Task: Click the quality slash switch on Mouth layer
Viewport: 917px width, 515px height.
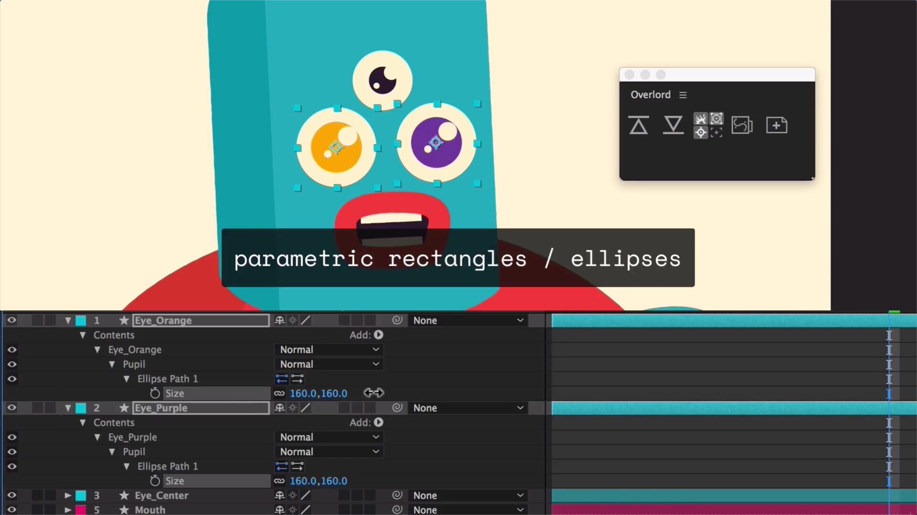Action: point(306,509)
